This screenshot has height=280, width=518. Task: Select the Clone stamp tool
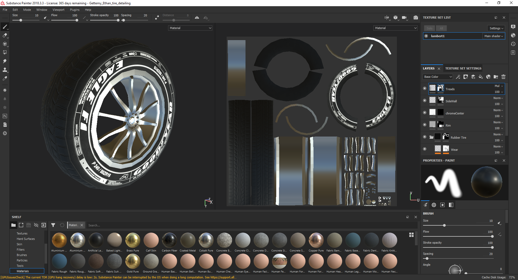[x=5, y=70]
